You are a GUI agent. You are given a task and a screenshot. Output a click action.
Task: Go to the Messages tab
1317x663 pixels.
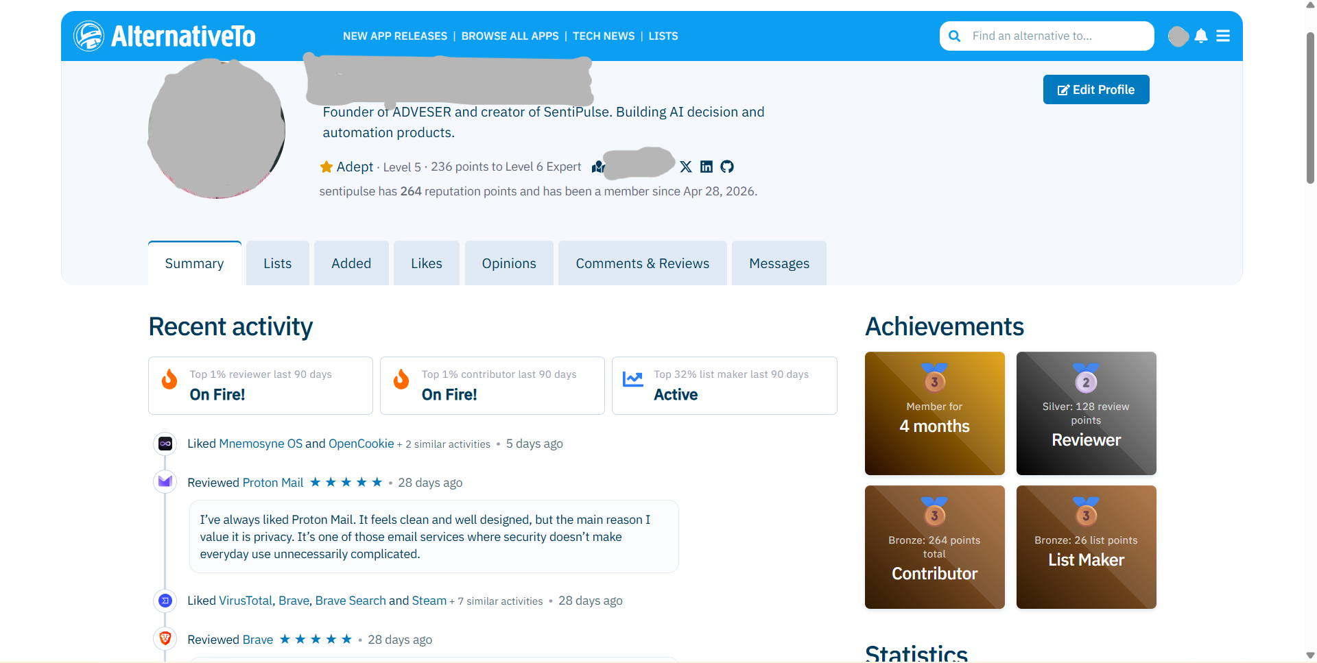[x=779, y=263]
